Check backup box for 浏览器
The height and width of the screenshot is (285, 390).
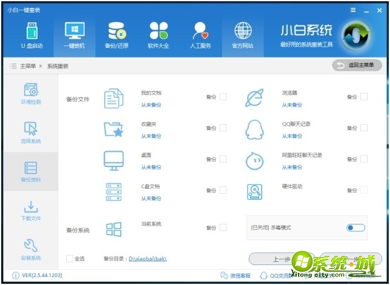364,97
